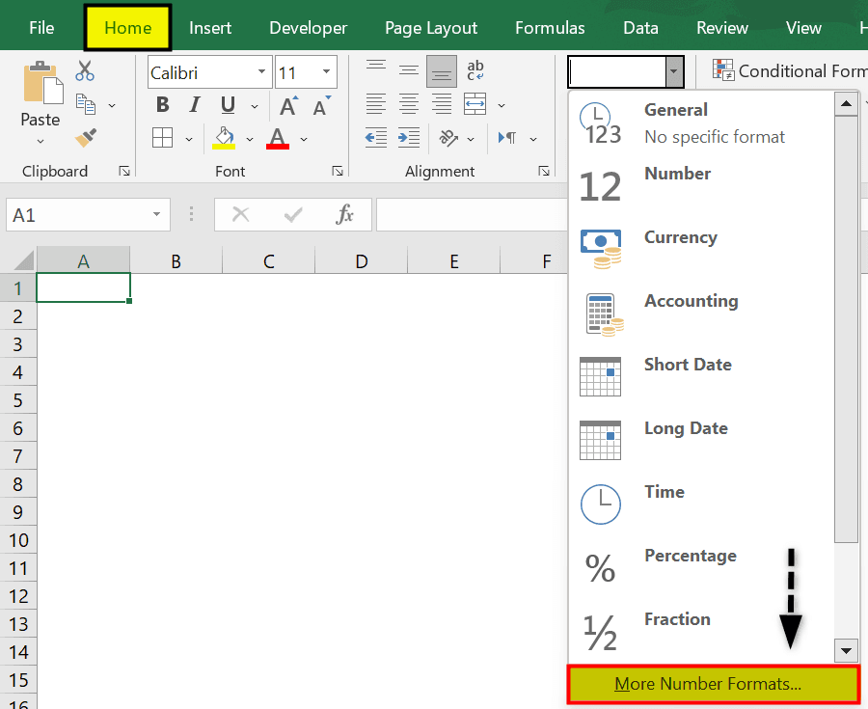Align text right
Image resolution: width=868 pixels, height=709 pixels.
click(442, 104)
